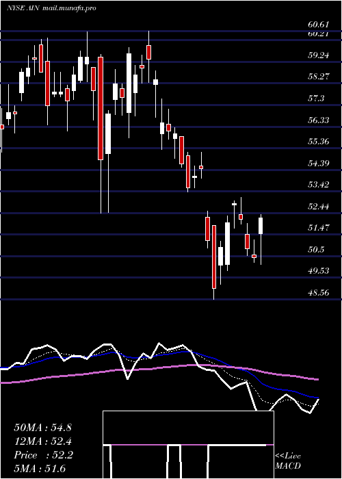
Task: Click the 'NYSE AIN mail.munafa.pro' chart title
Action: tap(51, 8)
